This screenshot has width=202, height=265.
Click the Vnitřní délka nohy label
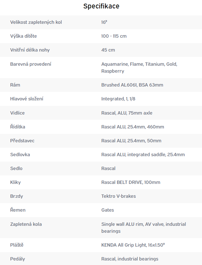click(x=30, y=50)
